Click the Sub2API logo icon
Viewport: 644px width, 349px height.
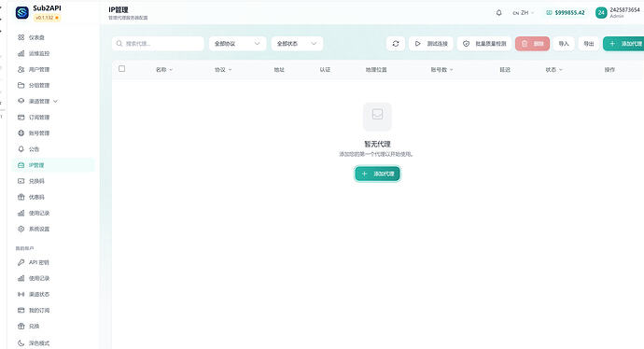click(x=22, y=13)
